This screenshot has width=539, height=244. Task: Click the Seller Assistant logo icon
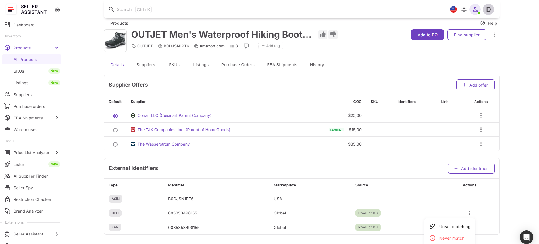(x=11, y=9)
